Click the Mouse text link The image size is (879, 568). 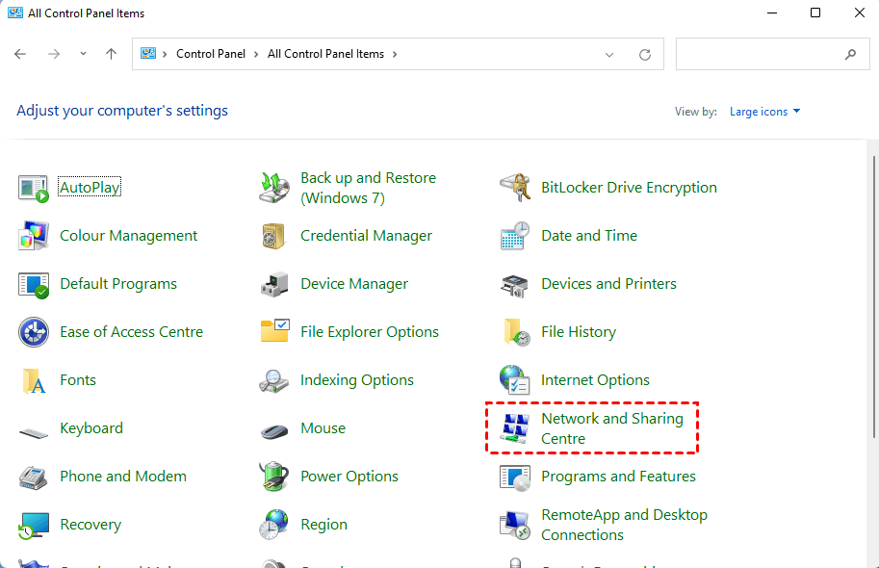pos(323,427)
